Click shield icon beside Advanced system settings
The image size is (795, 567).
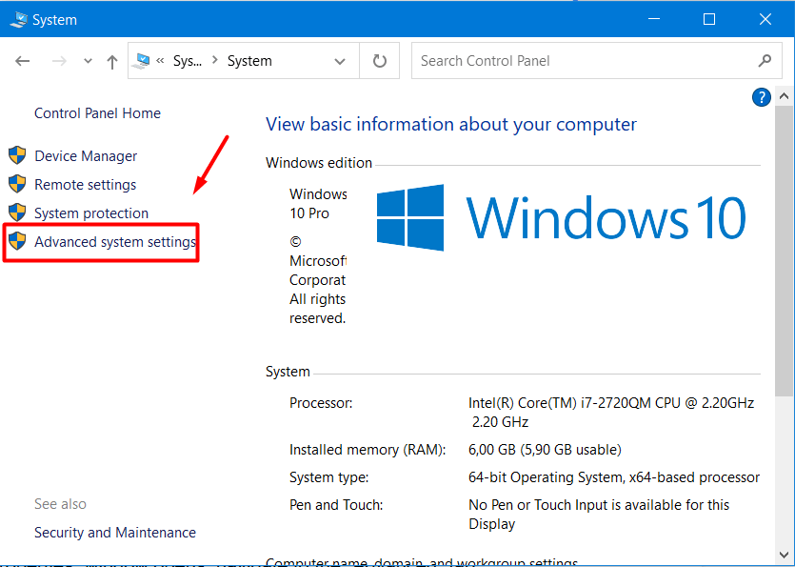17,241
